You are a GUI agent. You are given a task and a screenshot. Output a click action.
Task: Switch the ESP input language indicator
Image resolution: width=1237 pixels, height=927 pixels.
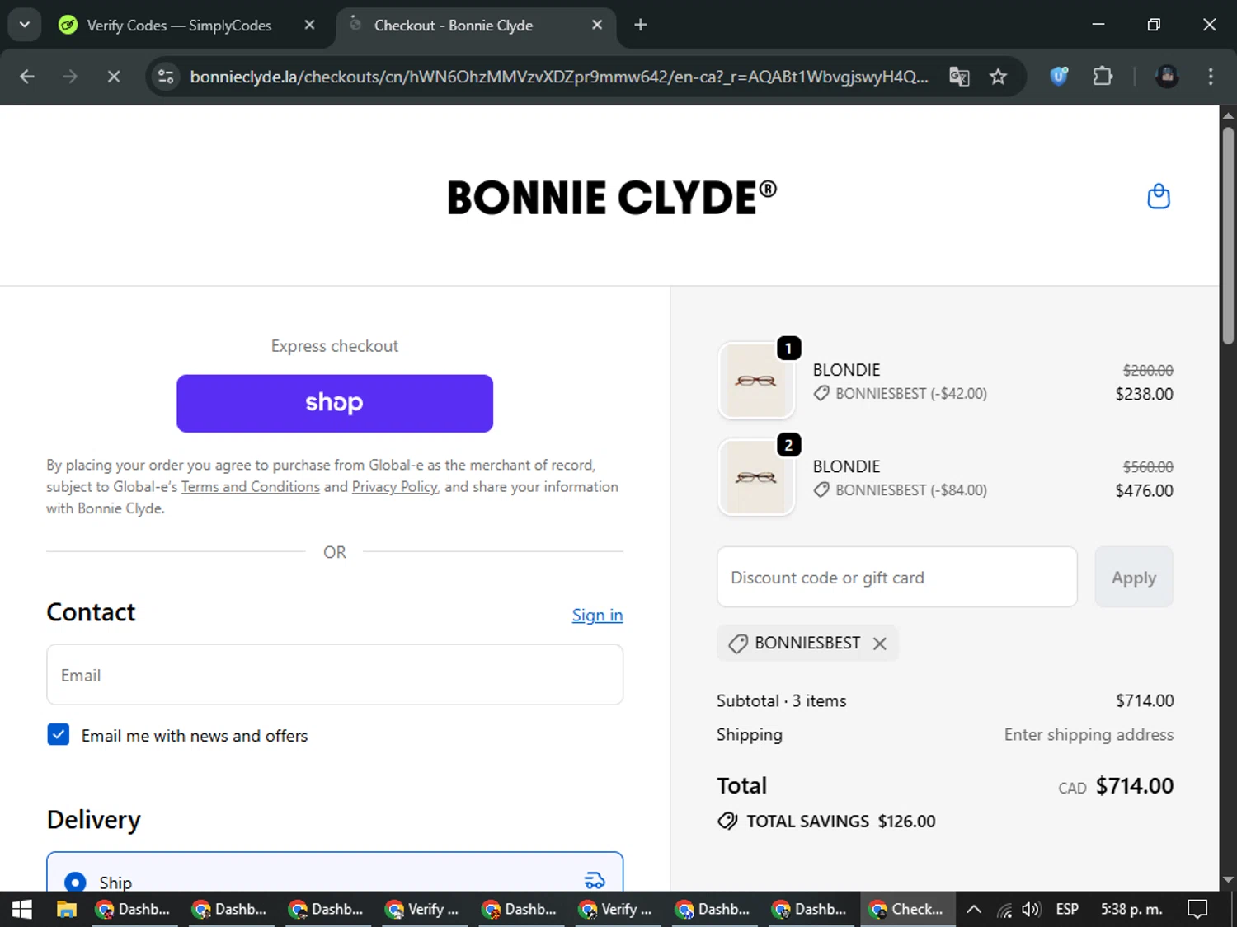pos(1067,909)
